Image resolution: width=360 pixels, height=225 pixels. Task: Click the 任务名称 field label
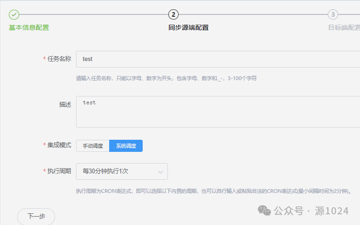[59, 59]
